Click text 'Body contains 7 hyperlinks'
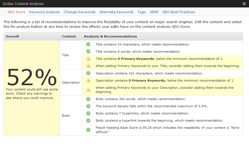This screenshot has height=153, width=249. pos(117,114)
